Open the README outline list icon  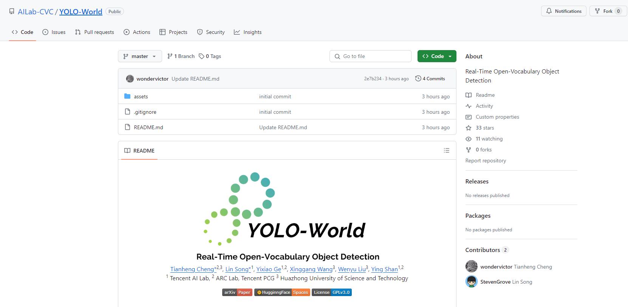point(447,150)
